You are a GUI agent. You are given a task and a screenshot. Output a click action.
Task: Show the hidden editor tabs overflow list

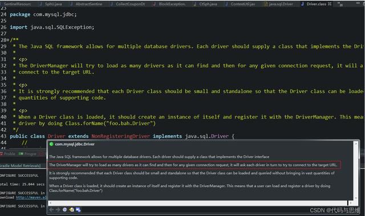tap(340, 4)
